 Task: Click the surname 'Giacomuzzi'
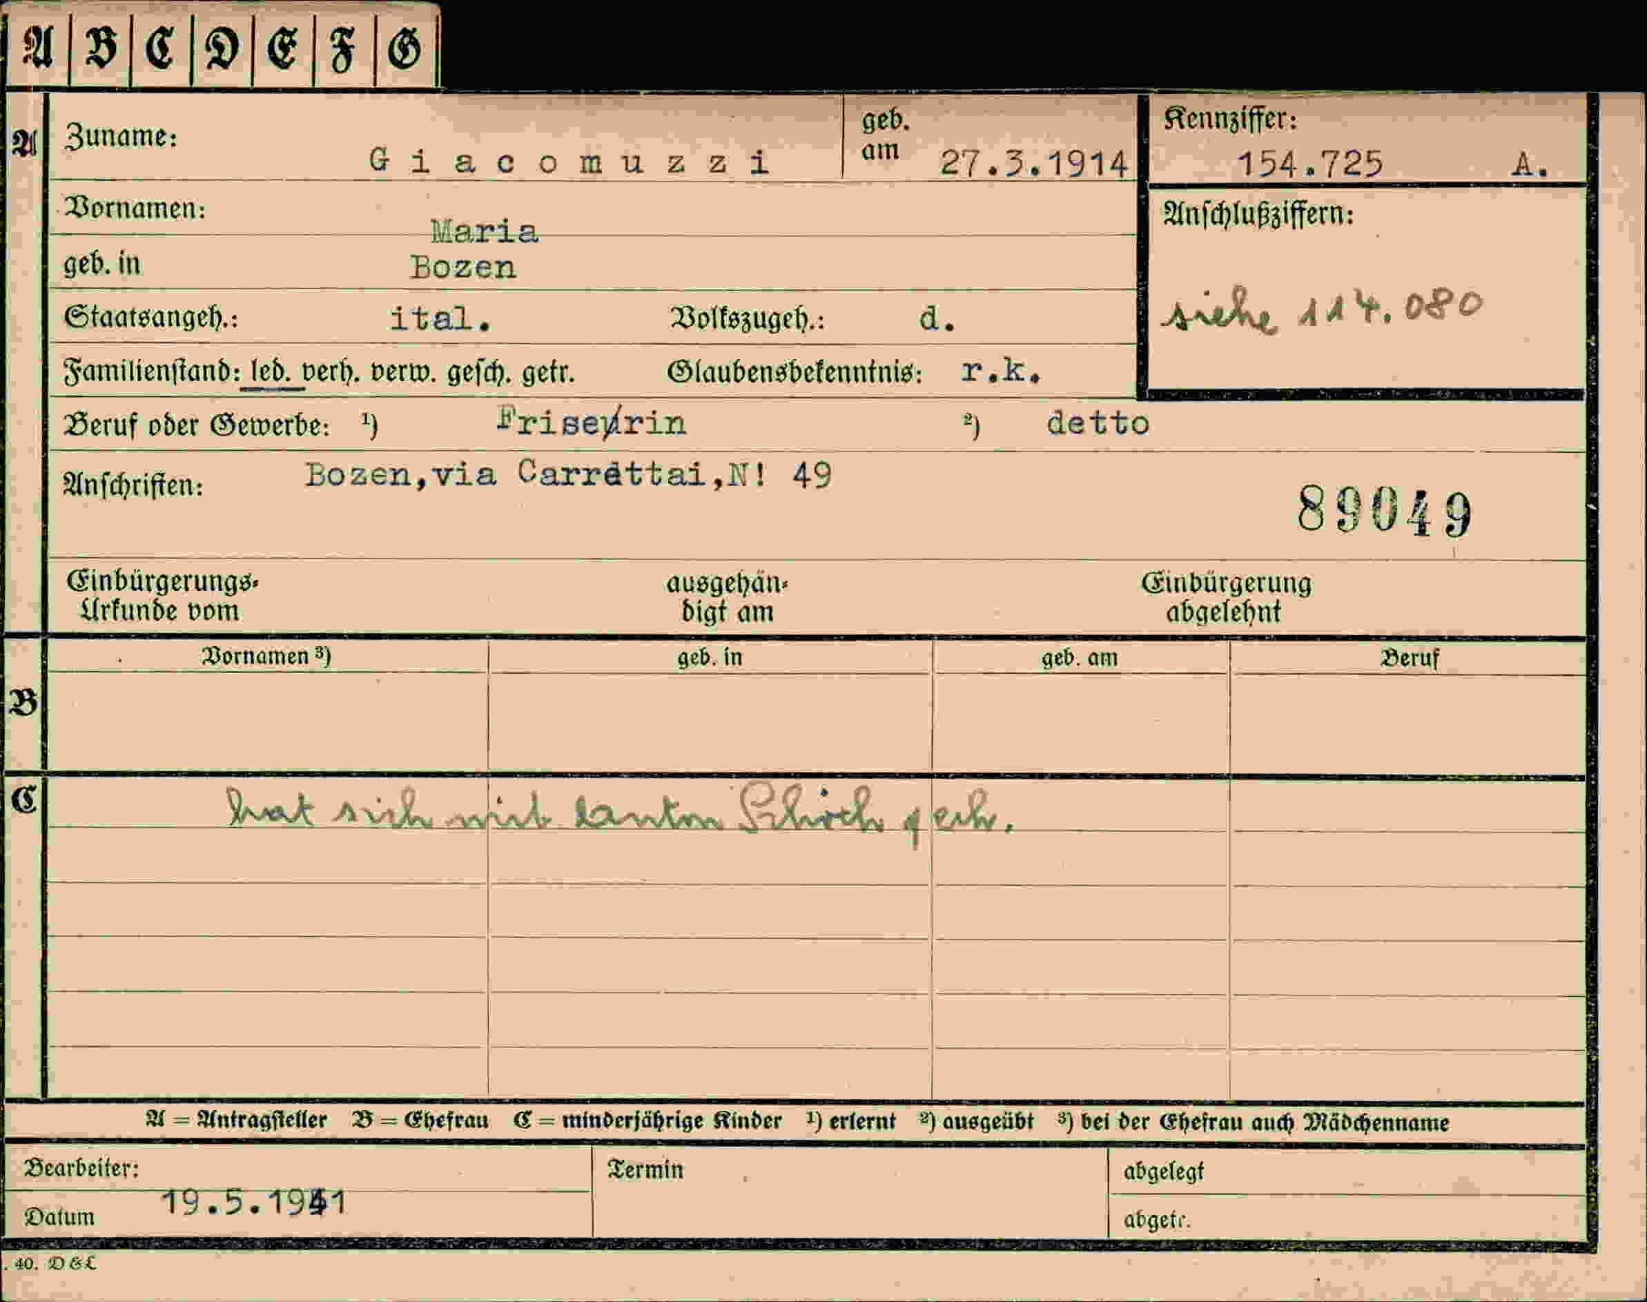click(569, 161)
